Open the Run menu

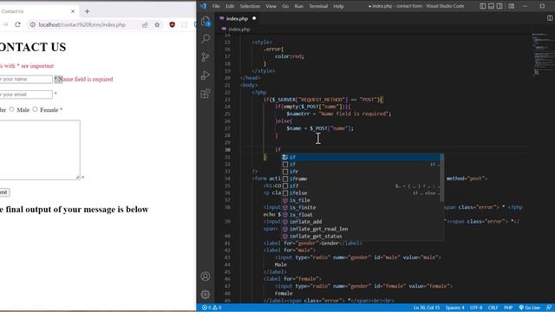click(x=299, y=6)
